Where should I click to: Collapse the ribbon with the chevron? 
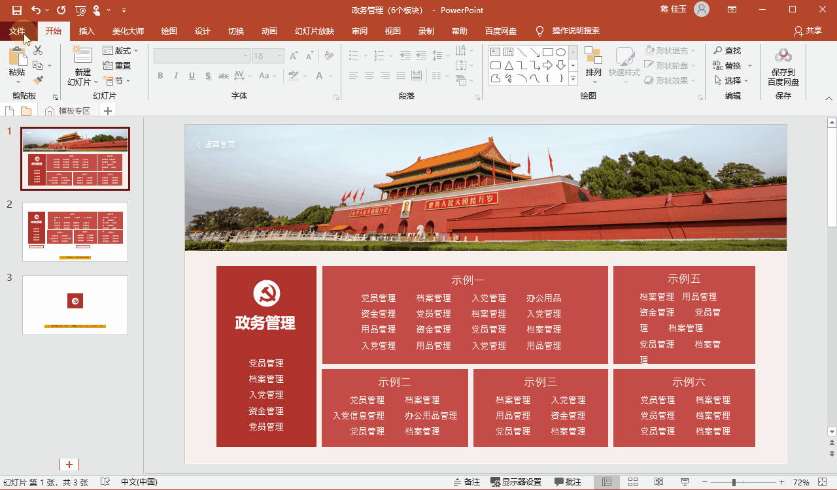coord(828,97)
